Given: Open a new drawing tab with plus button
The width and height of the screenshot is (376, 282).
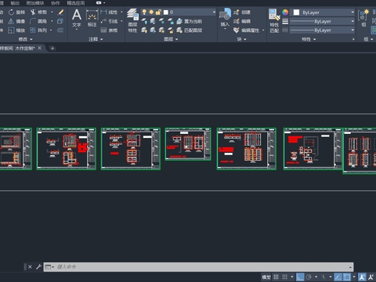Looking at the screenshot, I should (52, 49).
